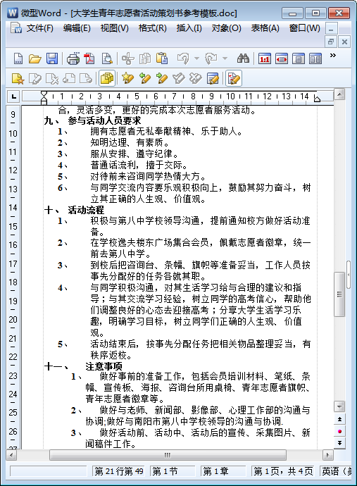Click the vertical scrollbar thumb
357x486 pixels.
[339, 294]
